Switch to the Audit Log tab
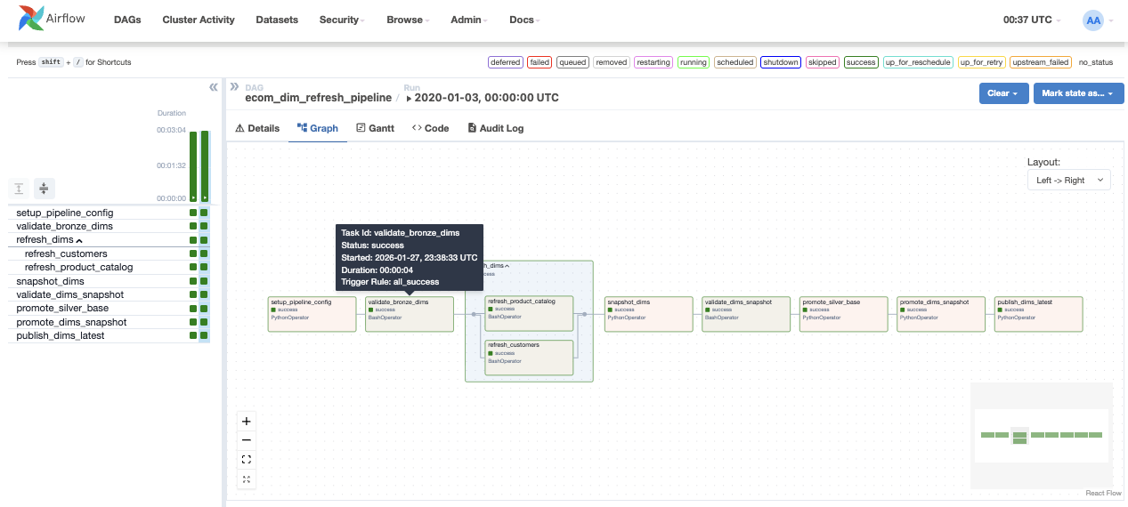The image size is (1128, 507). point(496,128)
